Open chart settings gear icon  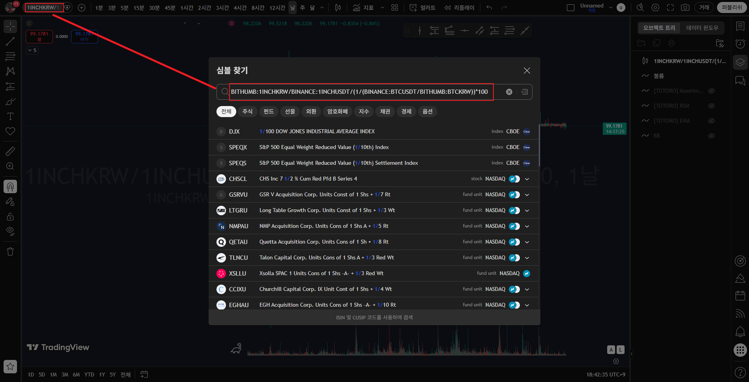655,7
